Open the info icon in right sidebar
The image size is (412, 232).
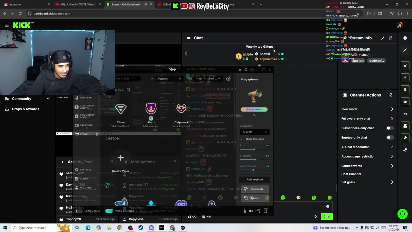tap(405, 38)
